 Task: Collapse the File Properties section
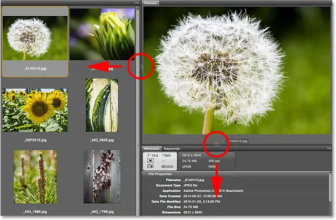(145, 173)
